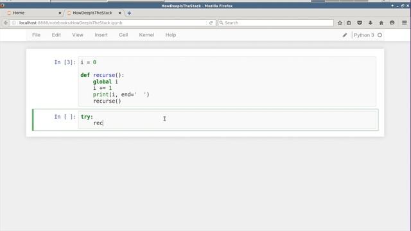Image resolution: width=411 pixels, height=231 pixels.
Task: Open the Insert menu
Action: pyautogui.click(x=101, y=35)
